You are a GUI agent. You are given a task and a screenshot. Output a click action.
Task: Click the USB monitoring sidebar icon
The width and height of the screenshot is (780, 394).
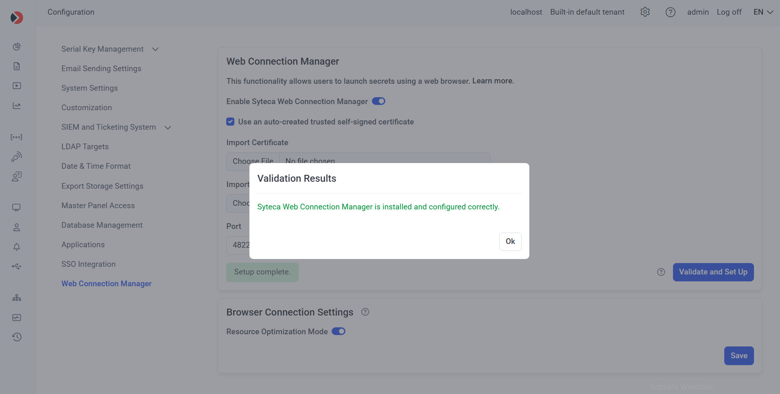[16, 266]
